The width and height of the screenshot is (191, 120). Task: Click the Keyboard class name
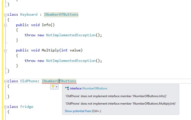tap(29, 15)
